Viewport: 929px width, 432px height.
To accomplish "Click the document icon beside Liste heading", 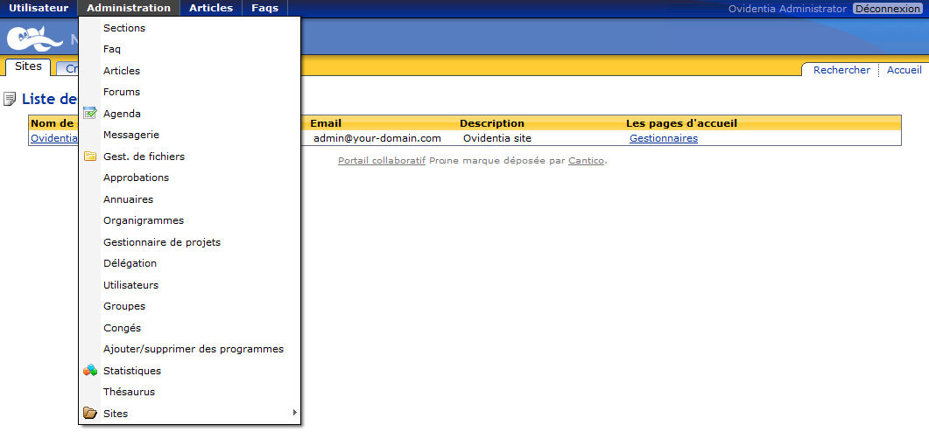I will coord(10,99).
